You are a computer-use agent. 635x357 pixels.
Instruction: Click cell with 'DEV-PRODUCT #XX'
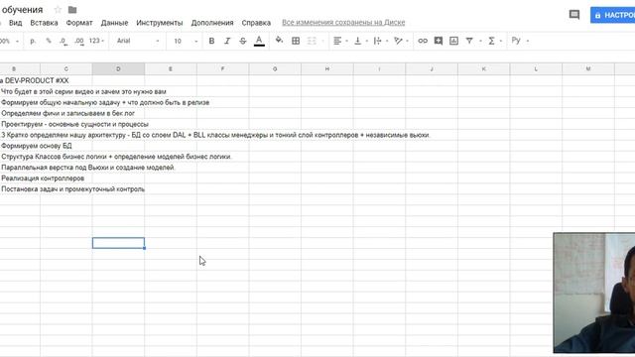37,80
